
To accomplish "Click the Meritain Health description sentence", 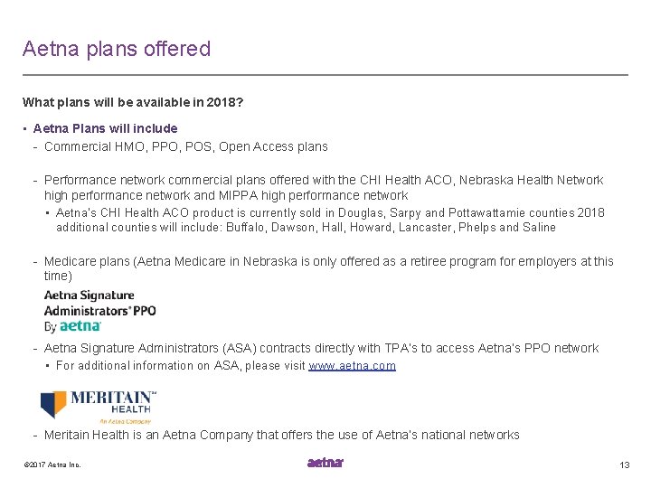I will [x=281, y=435].
